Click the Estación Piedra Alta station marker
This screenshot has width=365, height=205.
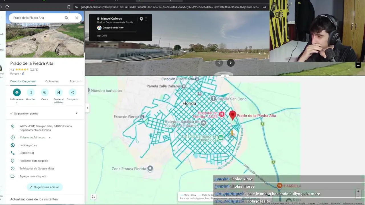197,79
